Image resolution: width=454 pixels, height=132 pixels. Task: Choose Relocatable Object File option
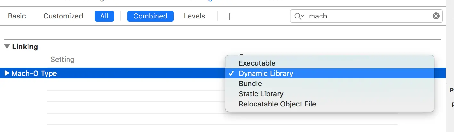[277, 104]
